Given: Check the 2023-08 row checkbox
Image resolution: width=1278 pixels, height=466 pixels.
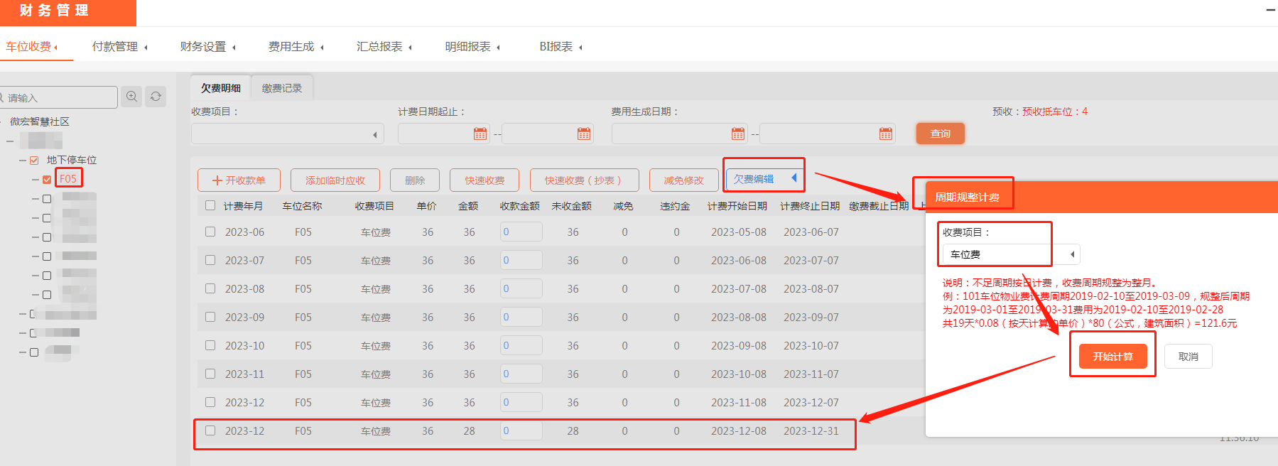Looking at the screenshot, I should (x=210, y=288).
